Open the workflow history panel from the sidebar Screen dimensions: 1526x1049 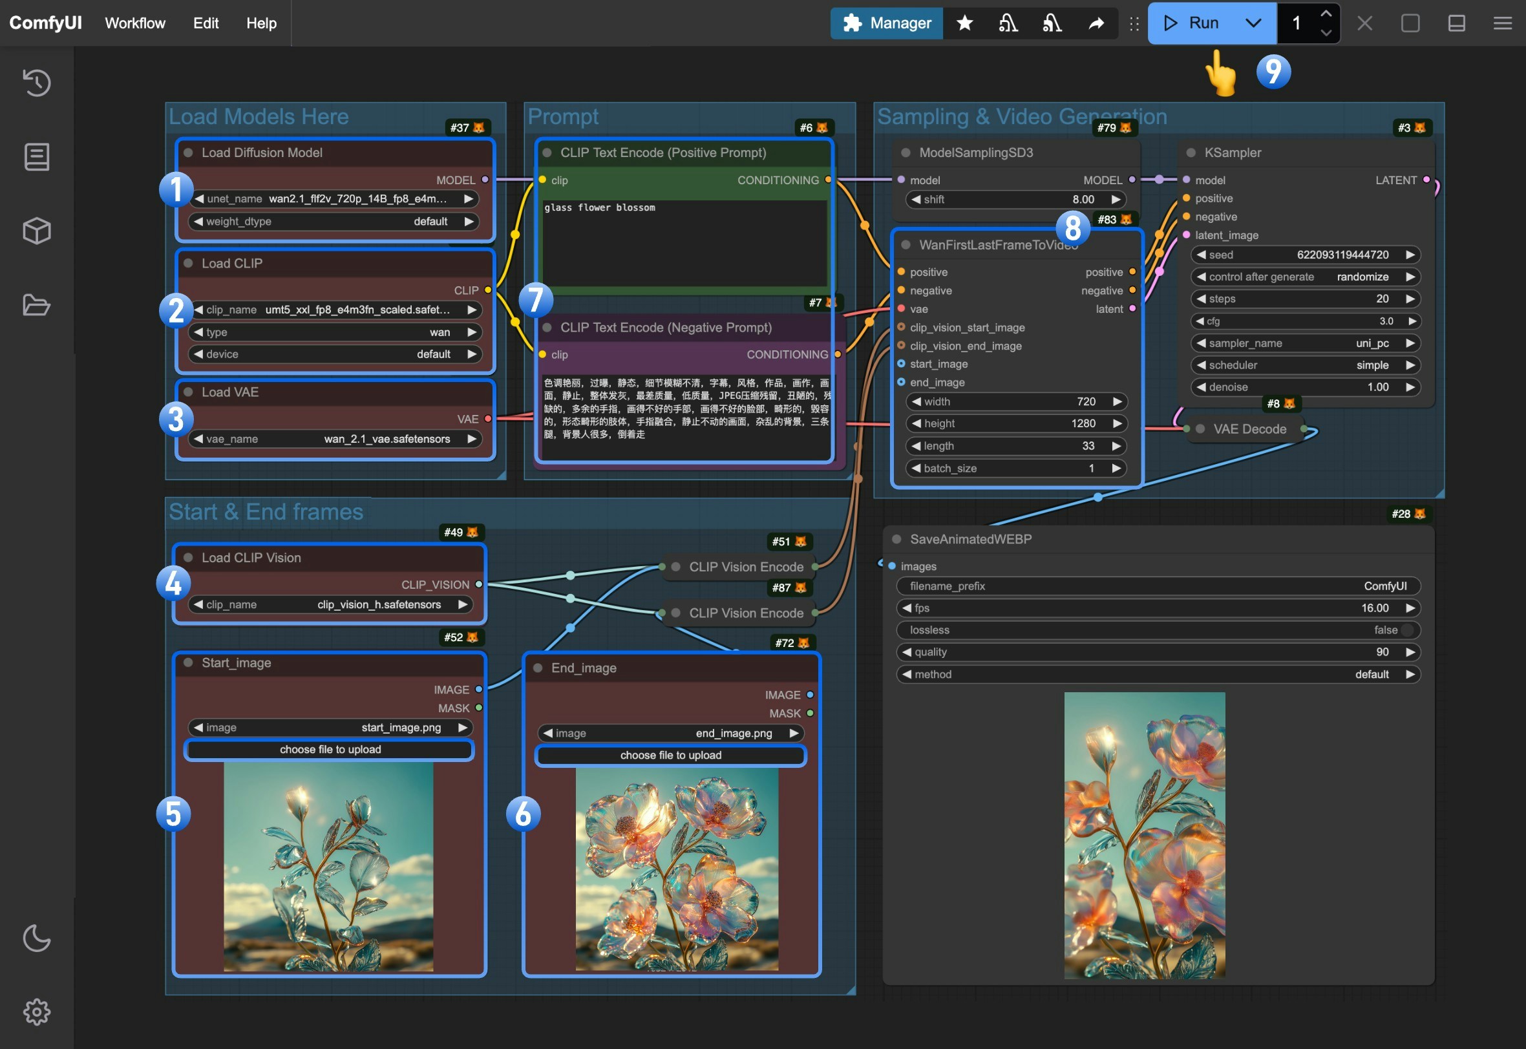click(x=37, y=83)
